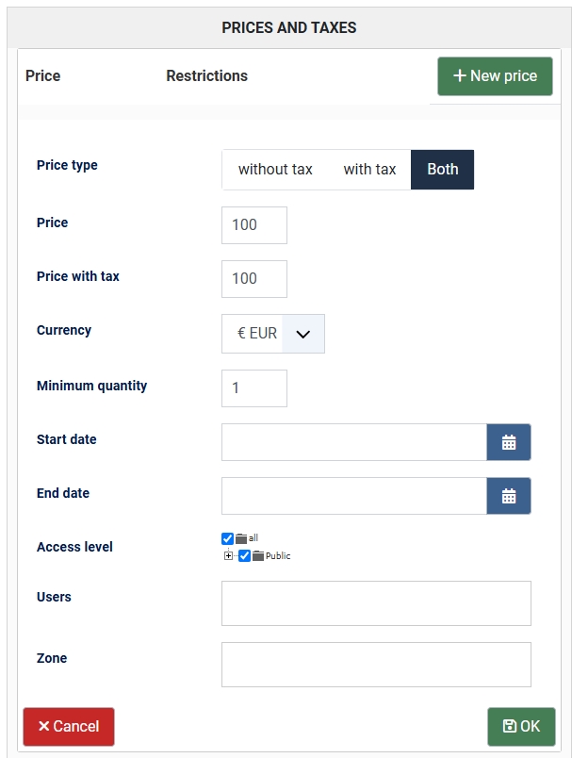This screenshot has height=758, width=572.
Task: Choose 'Both' price type option
Action: coord(443,170)
